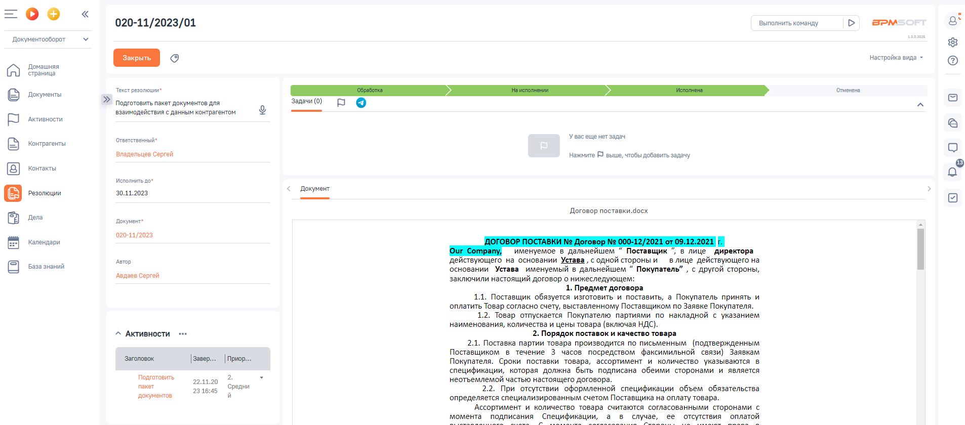Click the Домашняя страница home icon
Screen dimensions: 965x425
[14, 70]
